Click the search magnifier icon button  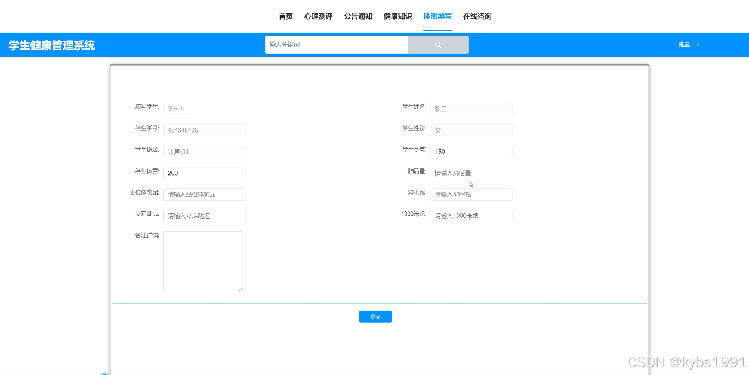(x=438, y=45)
